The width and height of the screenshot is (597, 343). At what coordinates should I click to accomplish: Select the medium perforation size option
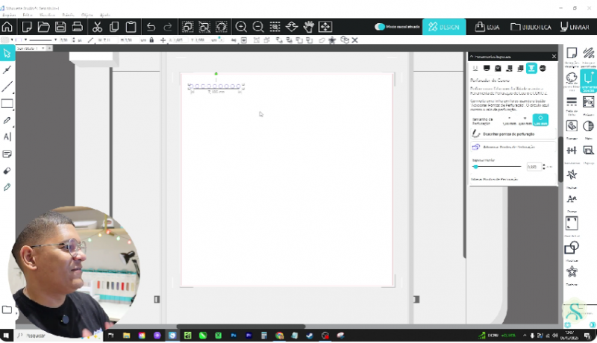point(525,120)
